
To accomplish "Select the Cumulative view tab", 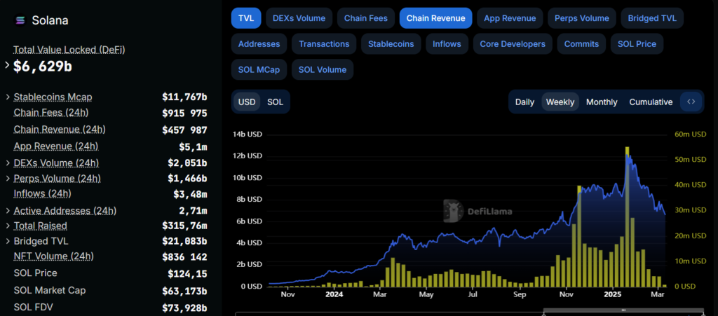I will (x=651, y=102).
